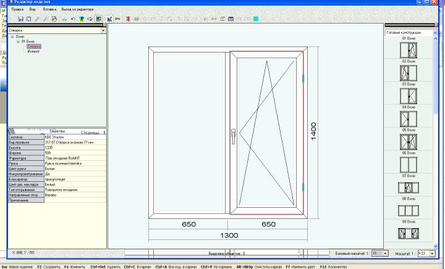The height and width of the screenshot is (269, 445).
Task: Collapse the root Окно tree node
Action: click(12, 36)
